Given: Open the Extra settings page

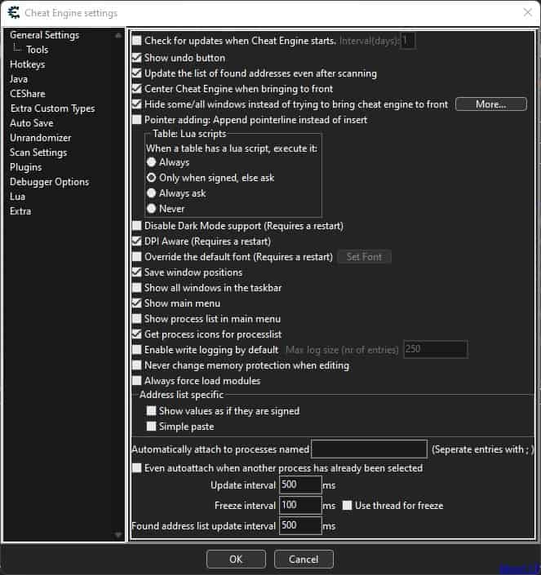Looking at the screenshot, I should (20, 211).
